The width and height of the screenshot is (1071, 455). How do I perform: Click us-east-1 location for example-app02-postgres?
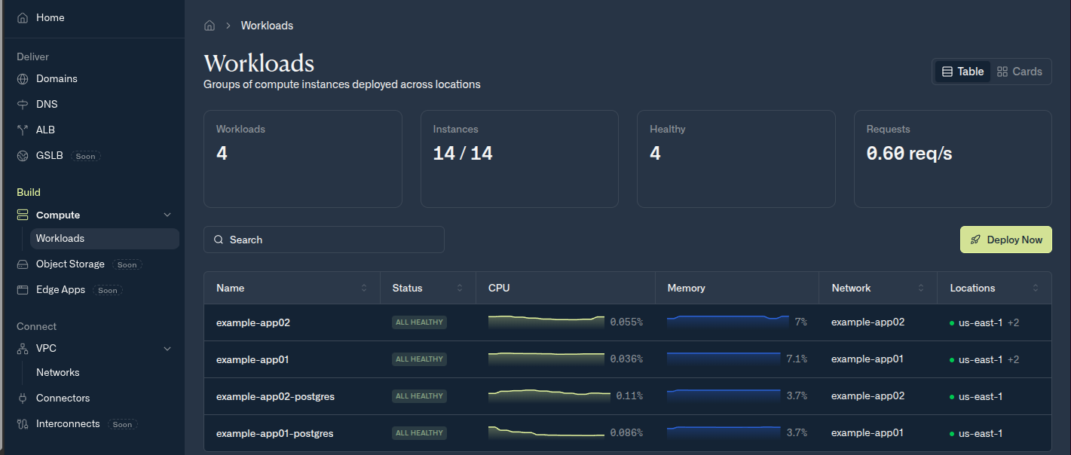click(x=980, y=396)
